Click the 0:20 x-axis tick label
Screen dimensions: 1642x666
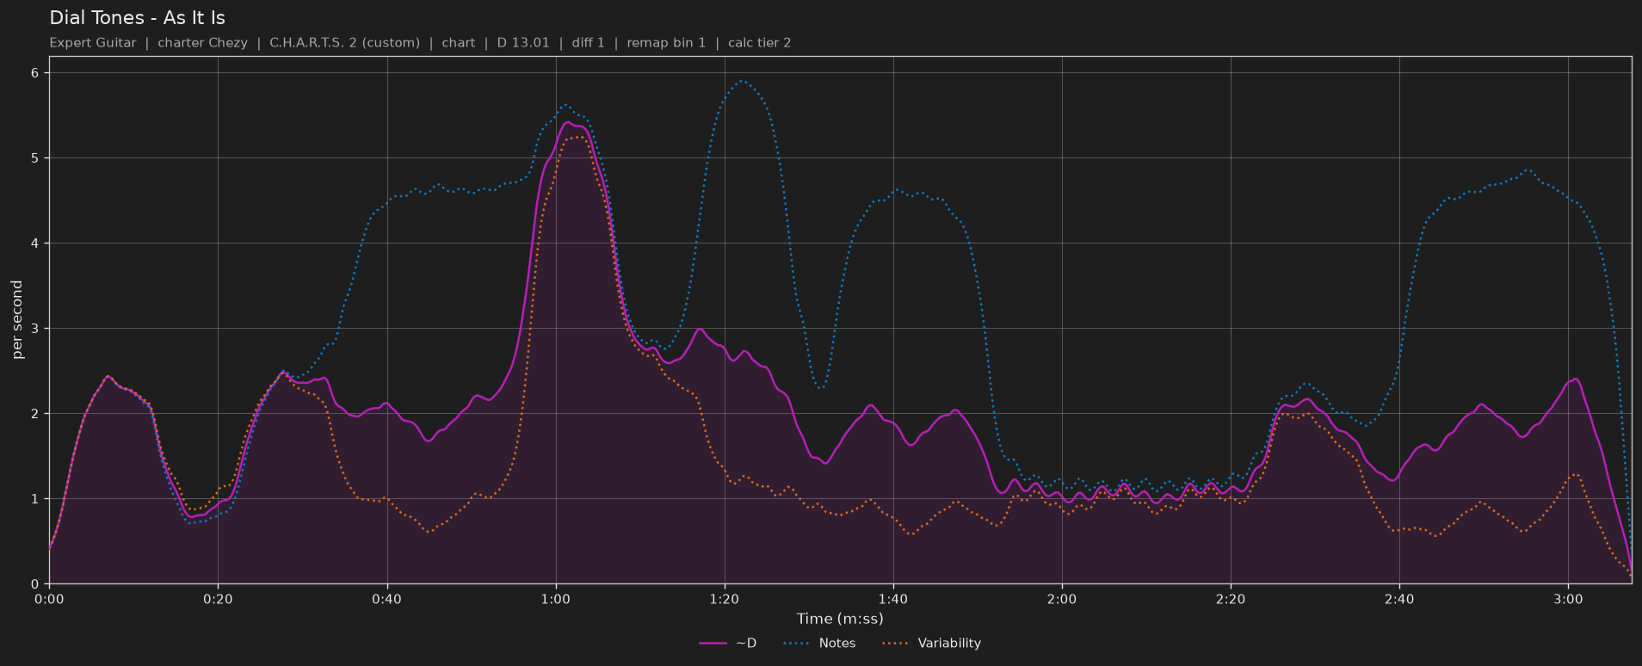[218, 600]
